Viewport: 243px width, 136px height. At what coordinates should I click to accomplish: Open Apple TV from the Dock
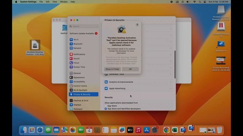coord(130,130)
